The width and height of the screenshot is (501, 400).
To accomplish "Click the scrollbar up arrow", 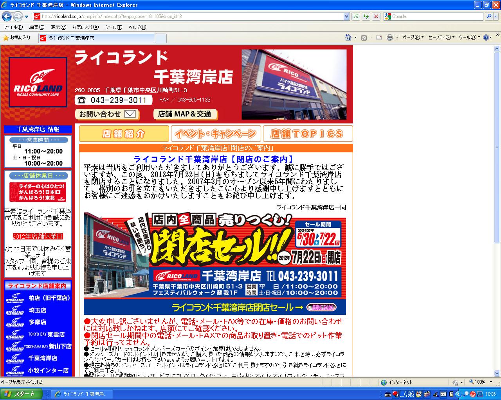I will pos(497,48).
